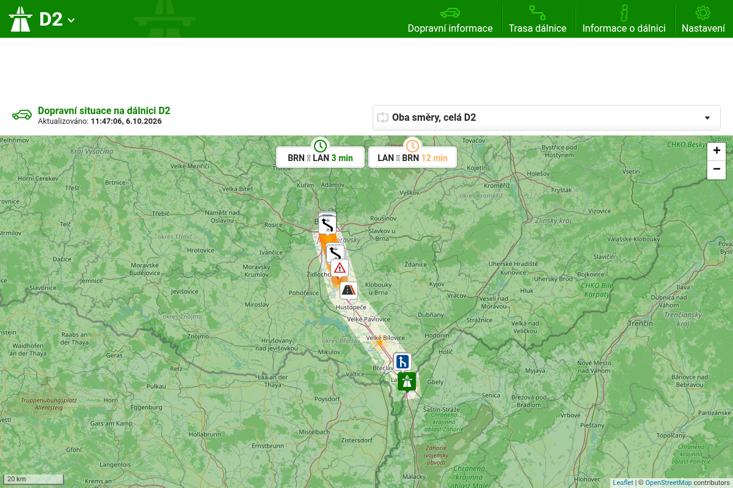
Task: Click the dropdown arrow of direction selector
Action: [707, 118]
